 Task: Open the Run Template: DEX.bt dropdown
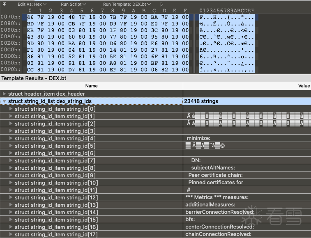pos(127,4)
